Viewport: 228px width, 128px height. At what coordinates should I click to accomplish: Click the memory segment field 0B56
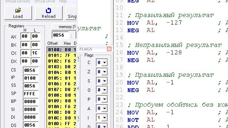coord(60,35)
